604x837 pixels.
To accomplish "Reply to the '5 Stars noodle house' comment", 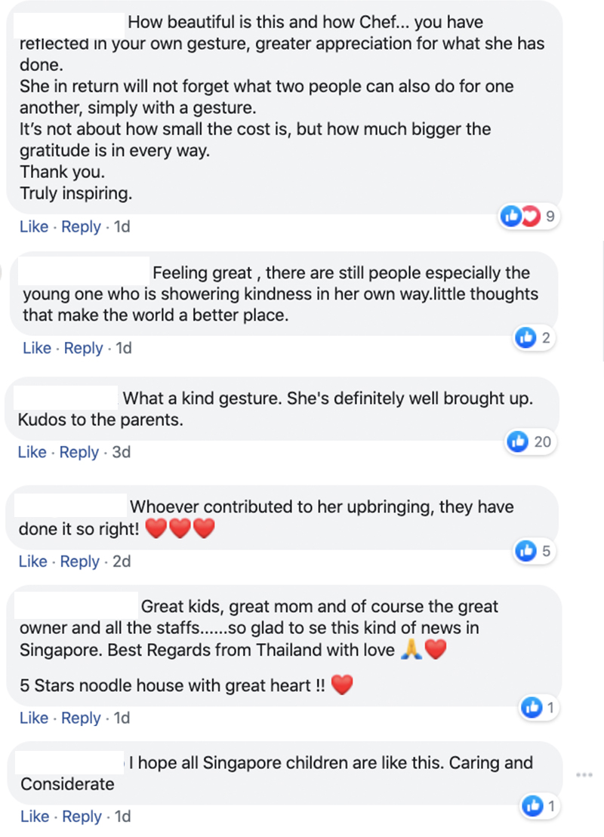I will [x=81, y=718].
